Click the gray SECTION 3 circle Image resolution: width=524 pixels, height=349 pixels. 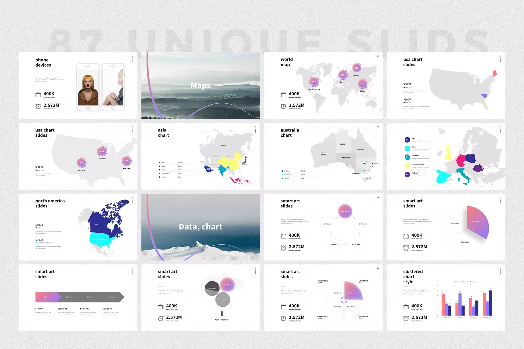point(223,300)
